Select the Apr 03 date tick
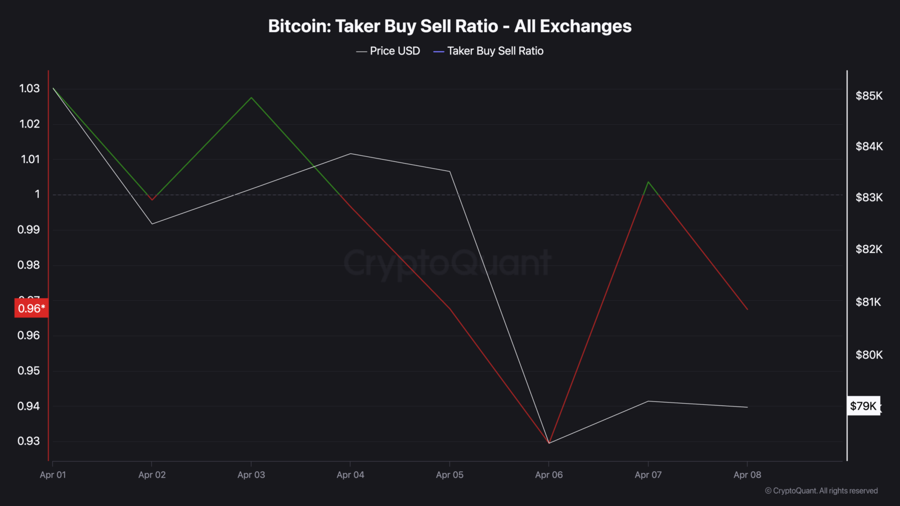900x506 pixels. coord(251,475)
